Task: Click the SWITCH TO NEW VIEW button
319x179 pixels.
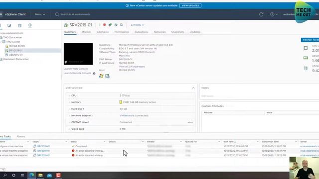Action: [x=310, y=40]
